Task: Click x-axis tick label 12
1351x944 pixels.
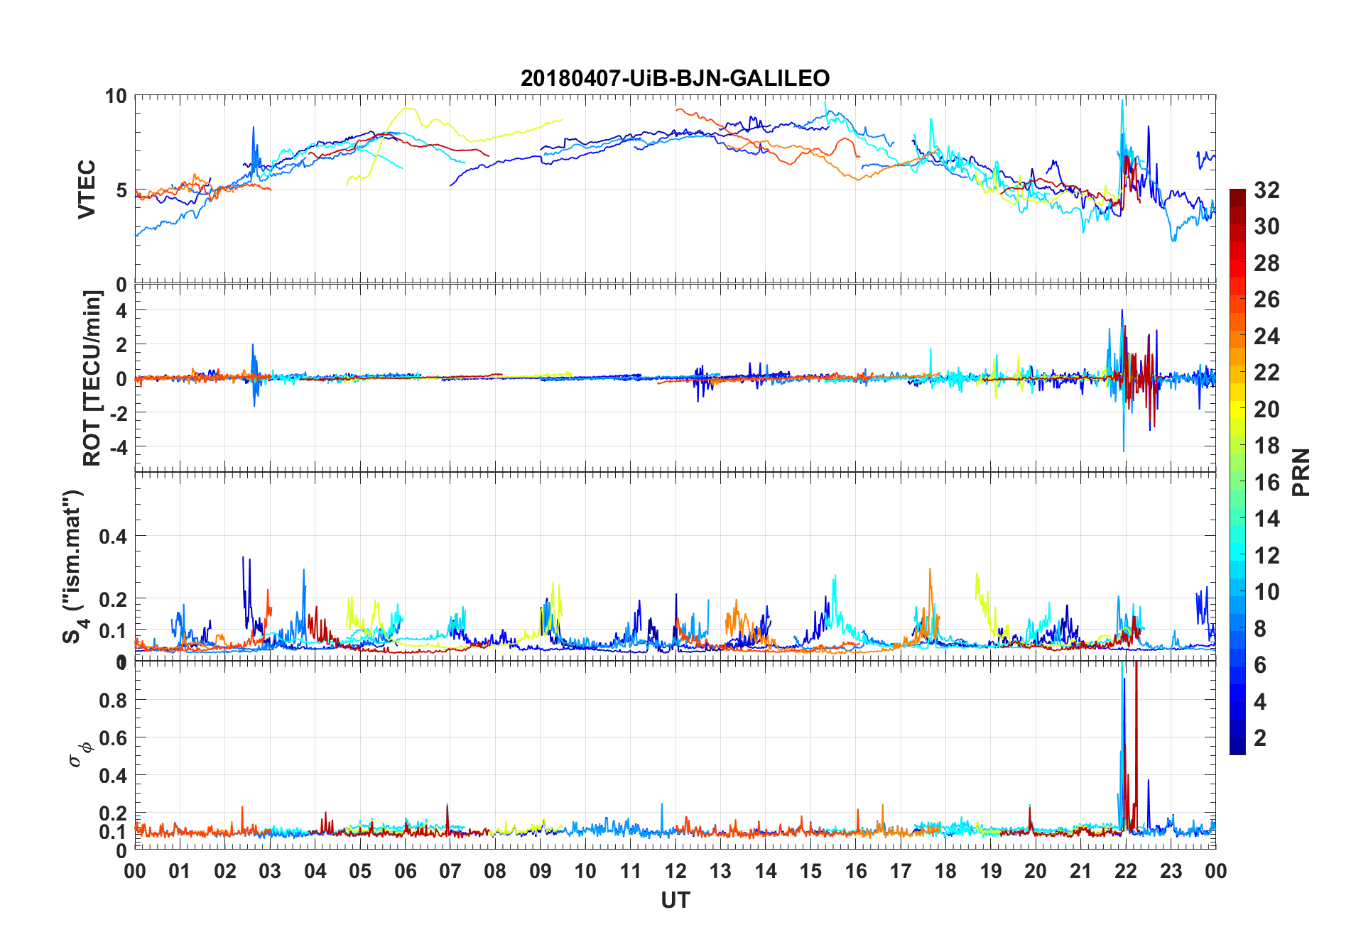Action: coord(675,871)
